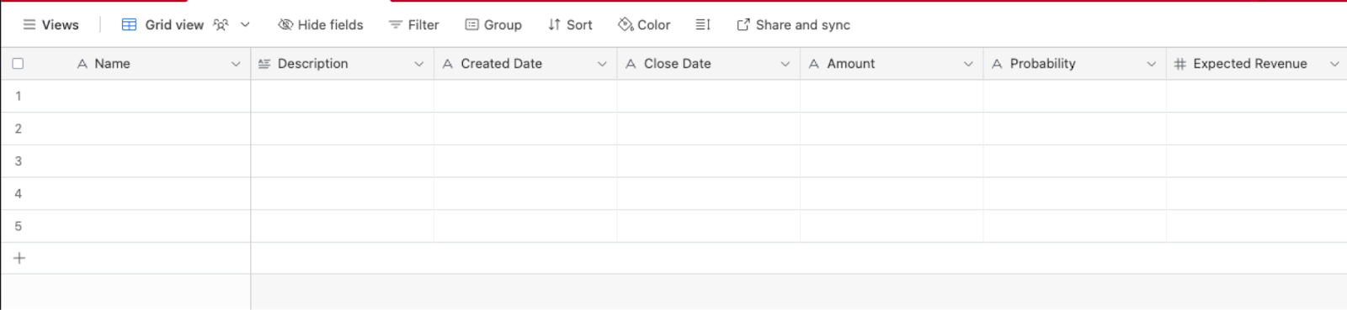Open the Probability column dropdown arrow

tap(1151, 64)
